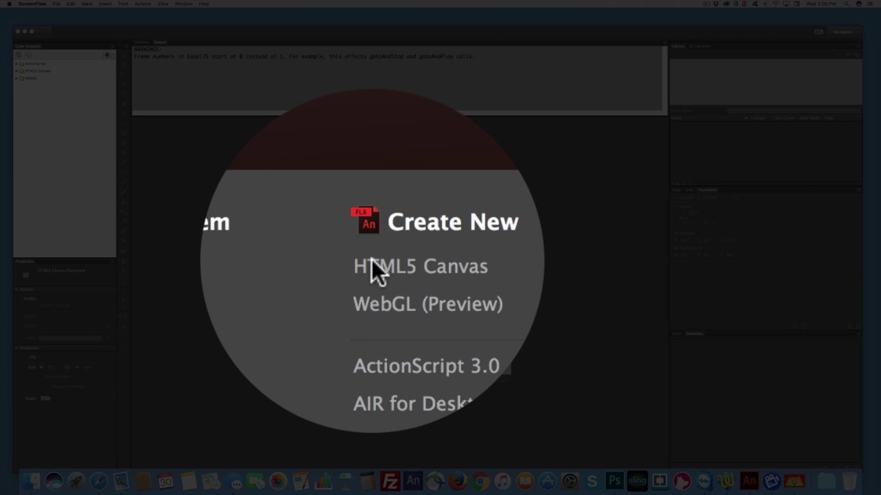Open Google Chrome from the Dock

point(480,481)
